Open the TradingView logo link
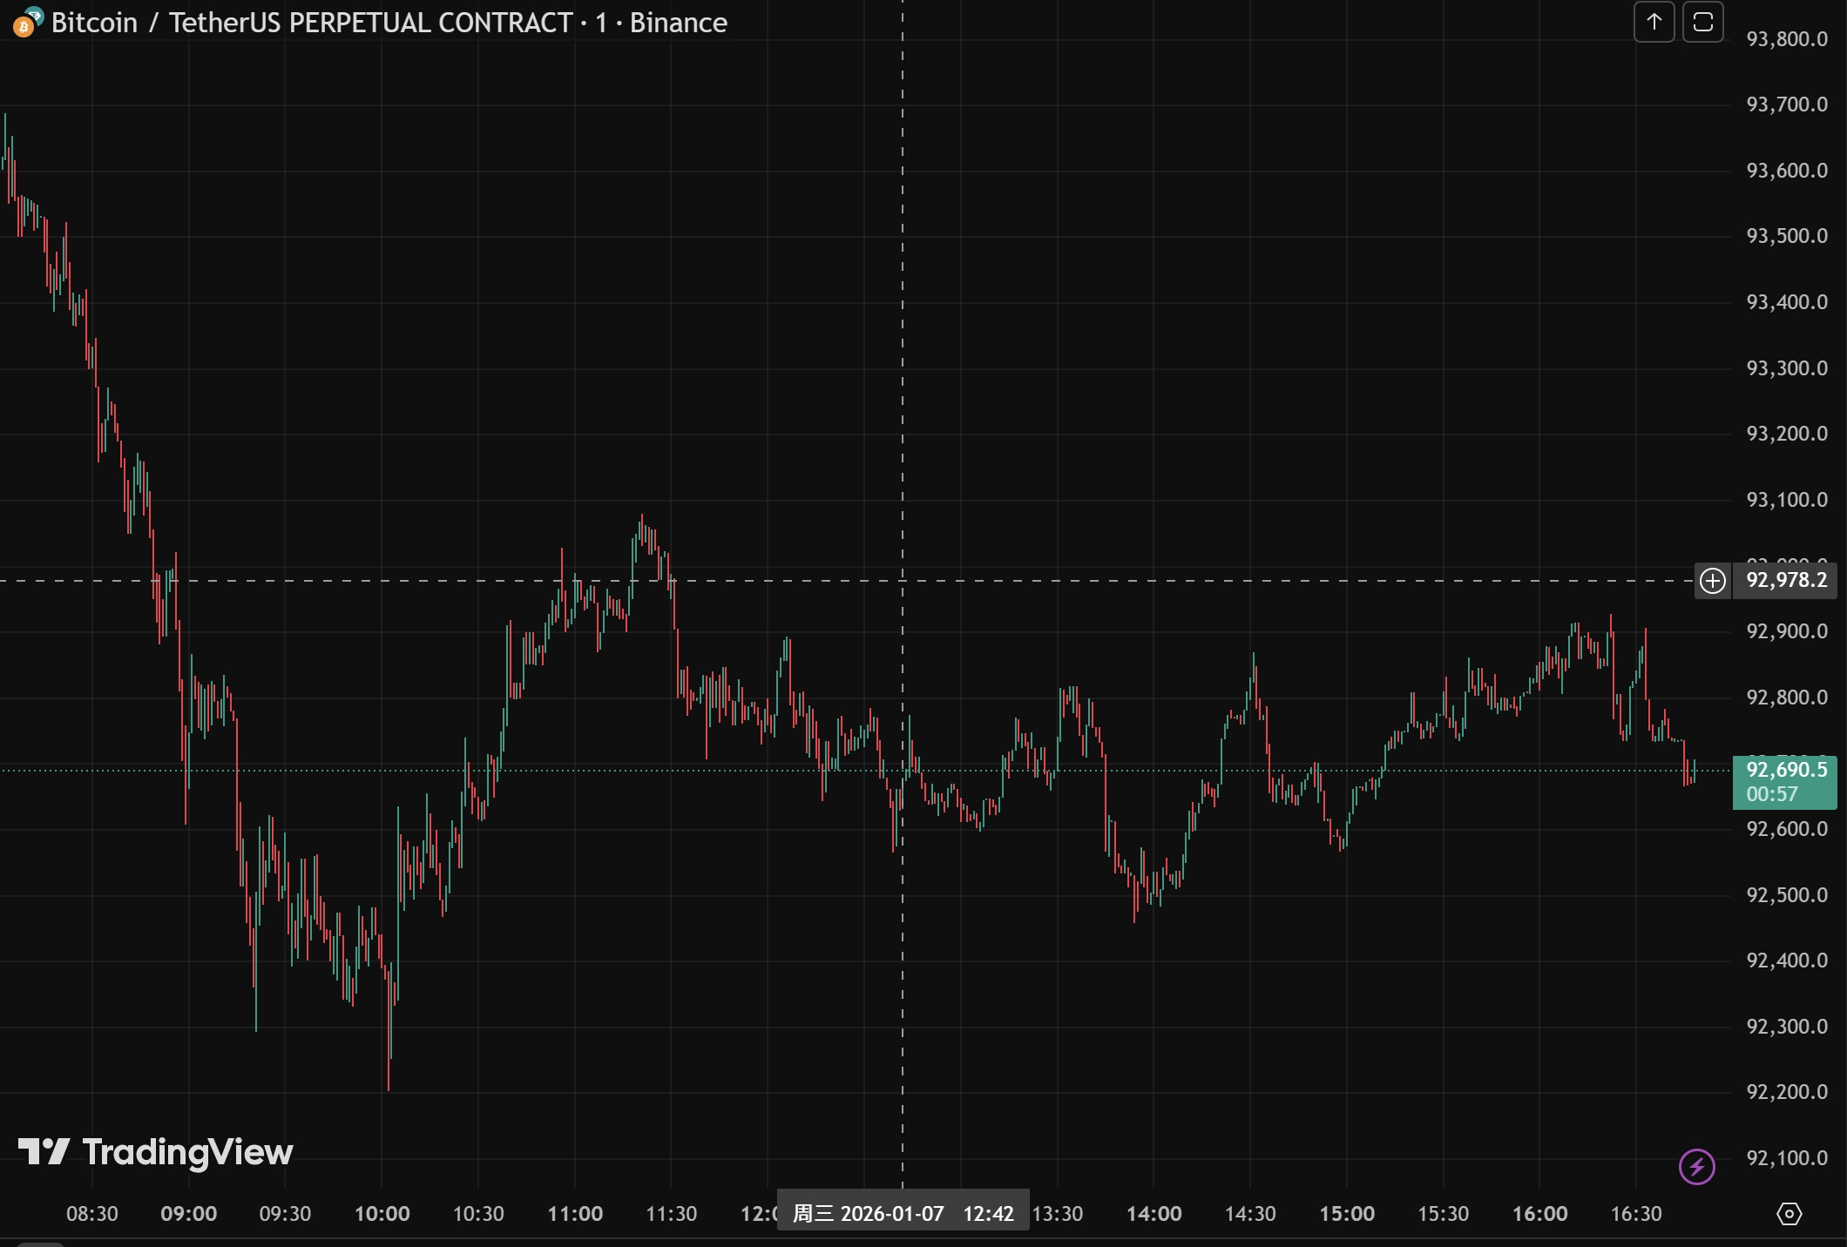This screenshot has height=1247, width=1847. click(156, 1152)
